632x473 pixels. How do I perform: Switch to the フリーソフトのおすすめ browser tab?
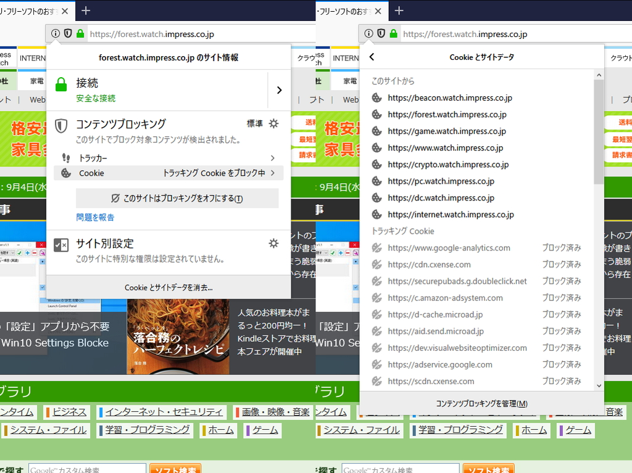[x=34, y=10]
